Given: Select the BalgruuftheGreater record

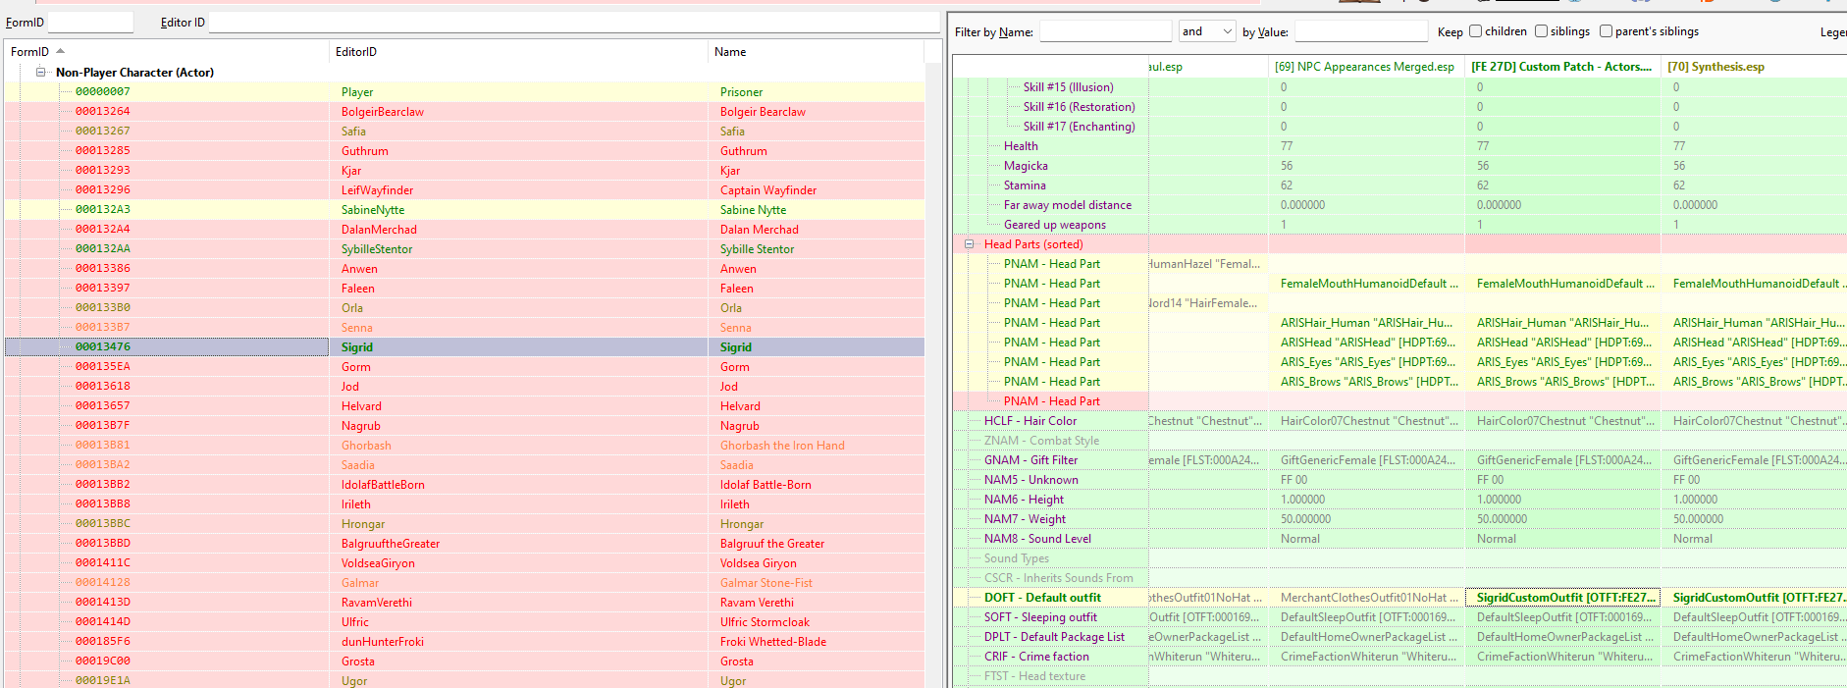Looking at the screenshot, I should [464, 543].
